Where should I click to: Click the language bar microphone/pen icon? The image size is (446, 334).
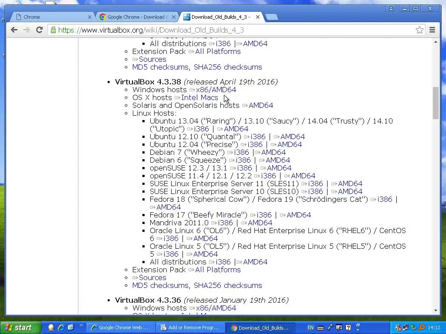pyautogui.click(x=330, y=328)
